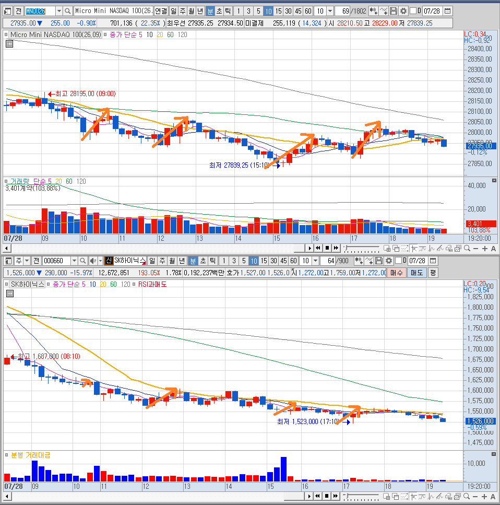Click the 매수 buy button
This screenshot has height=505, width=500.
pos(396,273)
